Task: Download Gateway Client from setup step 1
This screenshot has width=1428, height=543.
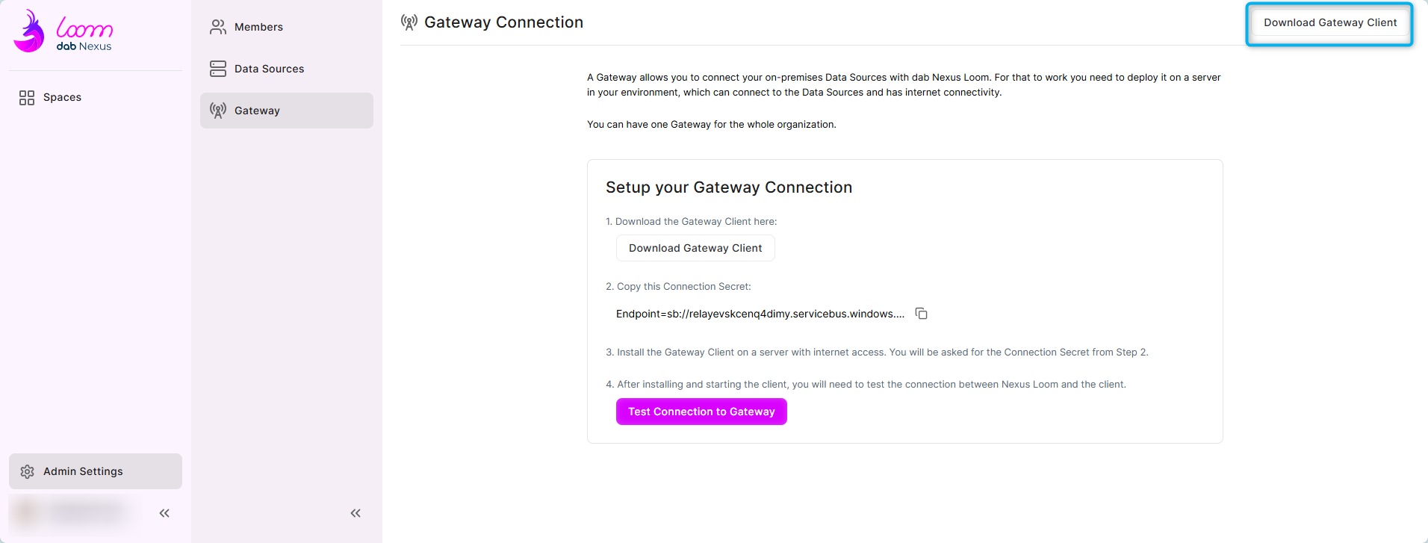Action: click(x=695, y=248)
